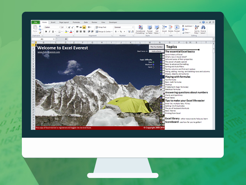Expand the AutoSum dropdown
Viewport: 246px width, 185px height.
click(x=193, y=26)
